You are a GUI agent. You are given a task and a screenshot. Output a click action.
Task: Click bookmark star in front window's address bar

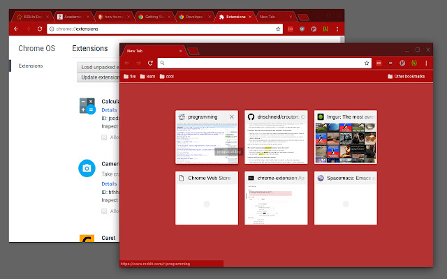pos(366,63)
